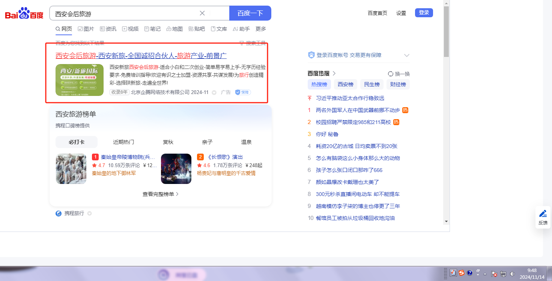
Task: Open the Action Center flag icon
Action: click(x=494, y=274)
